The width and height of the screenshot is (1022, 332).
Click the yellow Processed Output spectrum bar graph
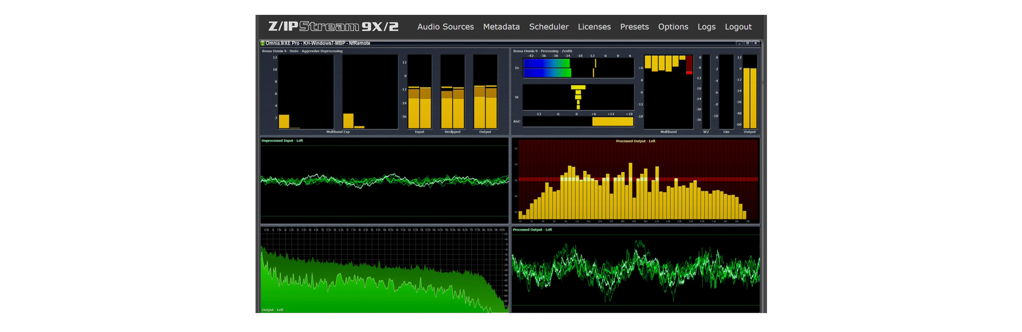point(636,181)
